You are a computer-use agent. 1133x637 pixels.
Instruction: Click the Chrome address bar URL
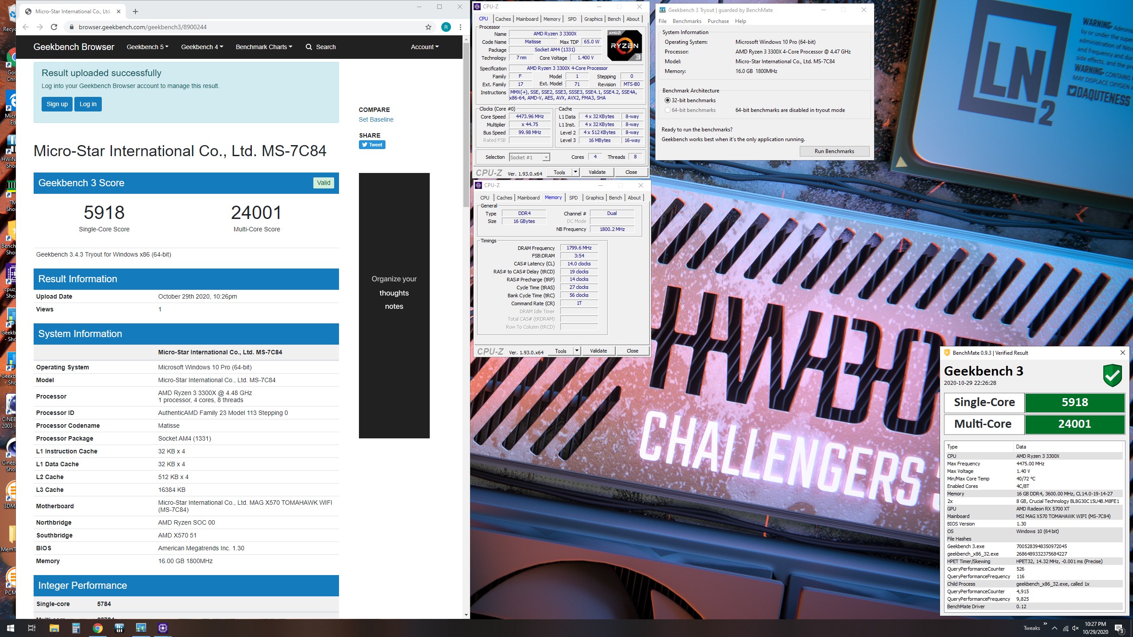coord(143,27)
